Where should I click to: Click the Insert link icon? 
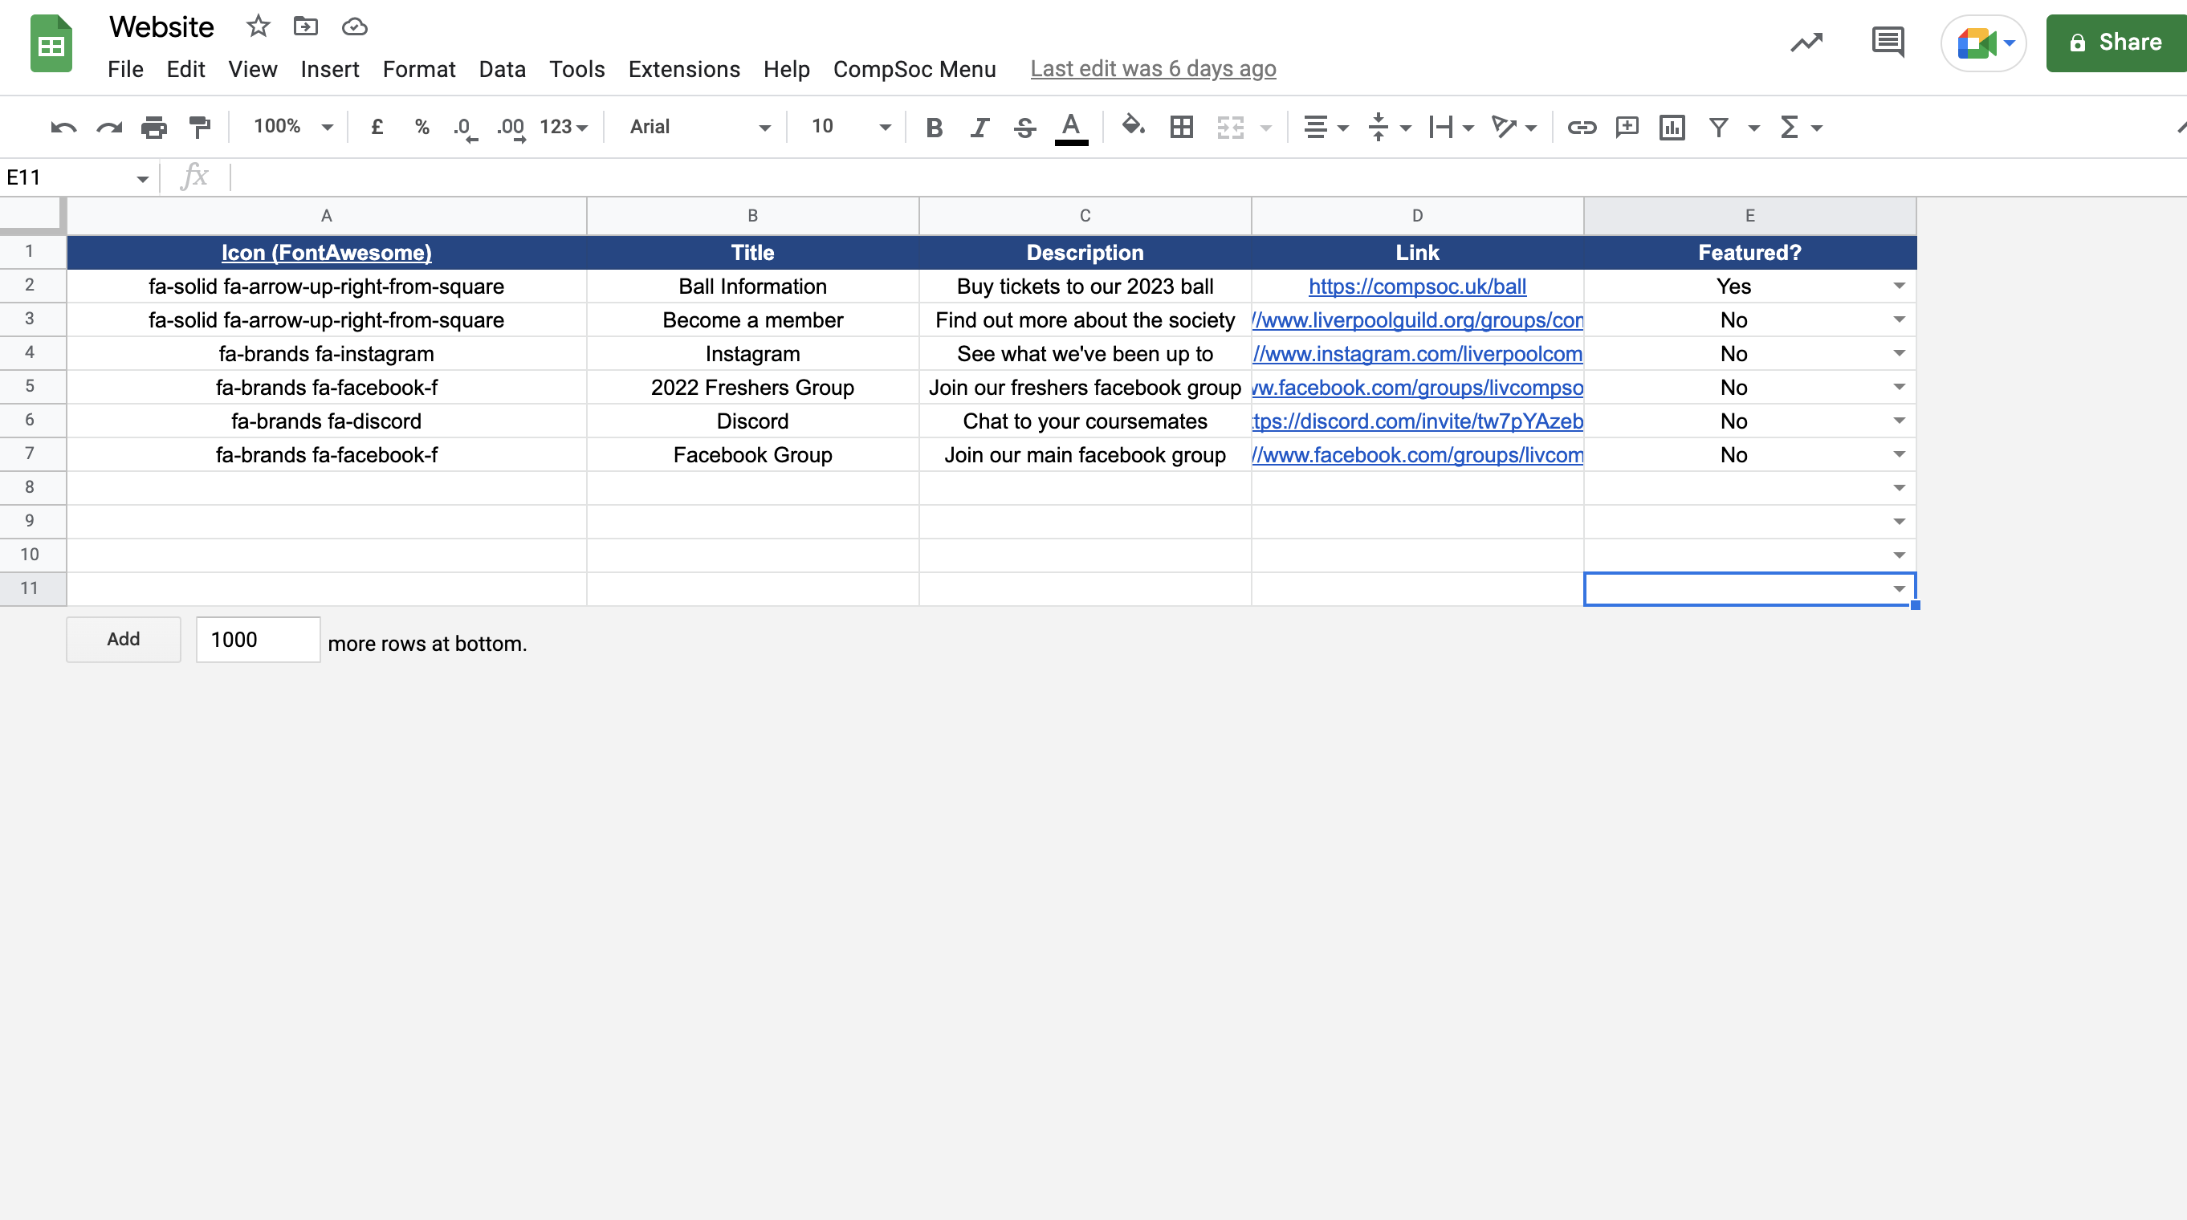pyautogui.click(x=1582, y=128)
